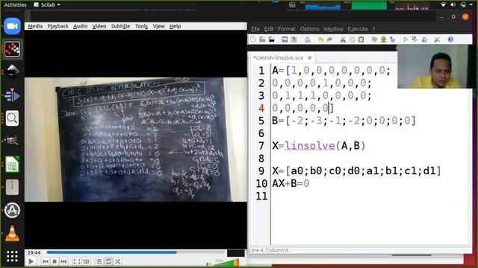
Task: Open Scilab from the Ubuntu dock
Action: 12,49
